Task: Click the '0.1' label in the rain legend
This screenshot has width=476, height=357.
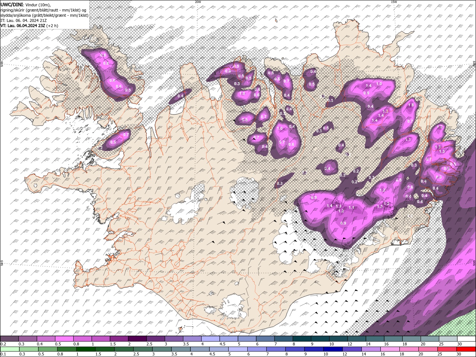Action: 3,354
